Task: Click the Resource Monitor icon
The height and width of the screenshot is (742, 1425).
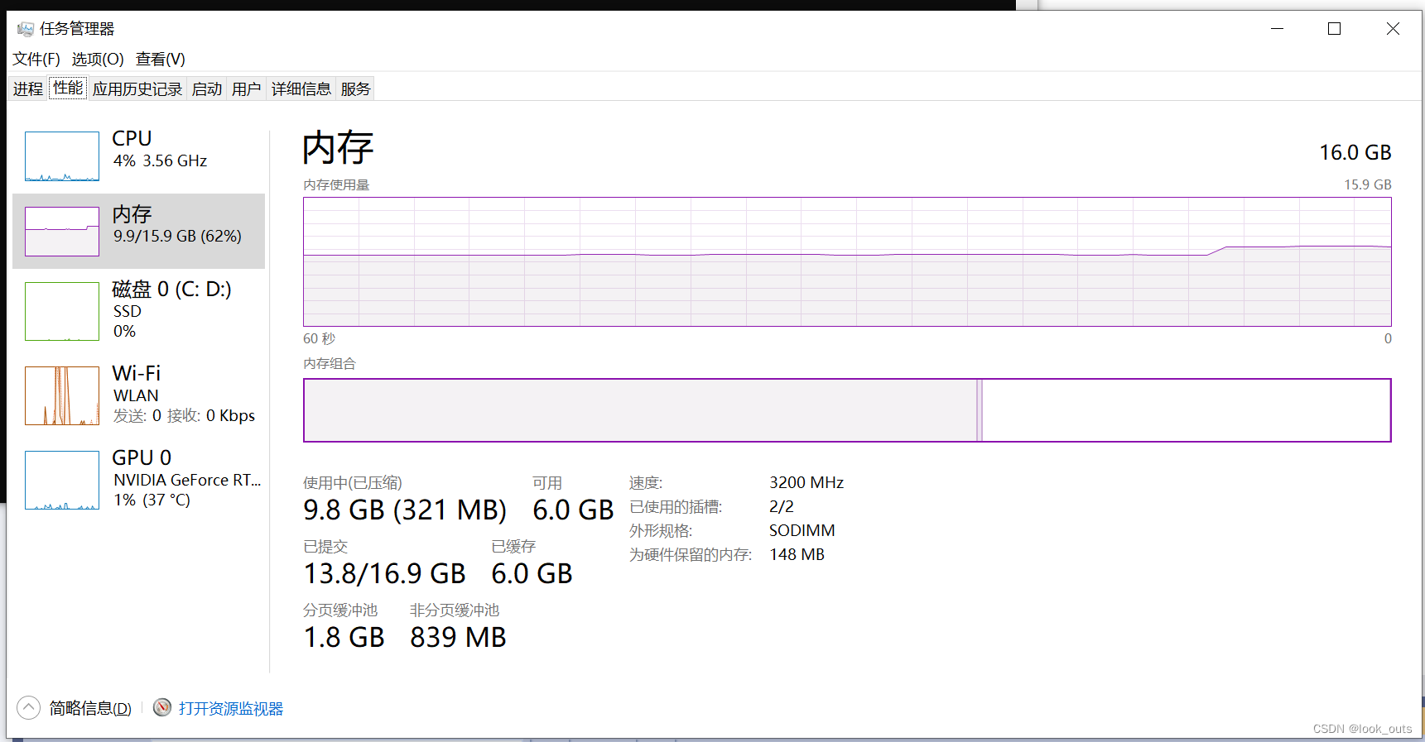Action: click(162, 707)
